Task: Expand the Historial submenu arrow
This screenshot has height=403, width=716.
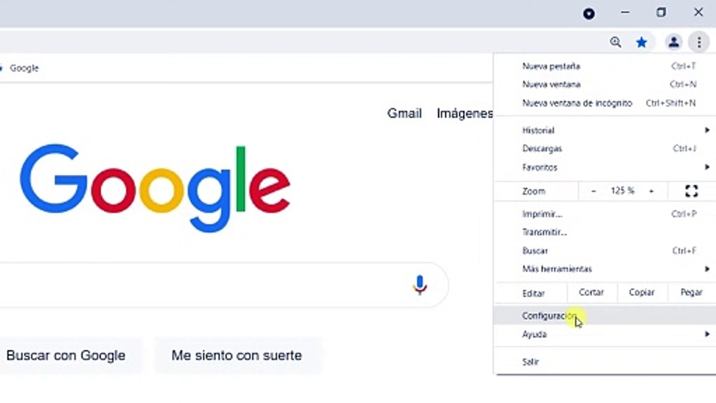Action: coord(707,130)
